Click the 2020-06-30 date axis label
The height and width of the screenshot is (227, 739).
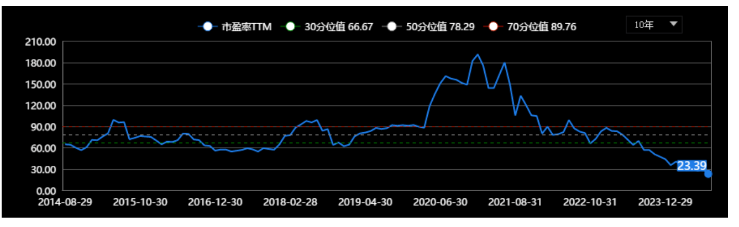coord(441,202)
